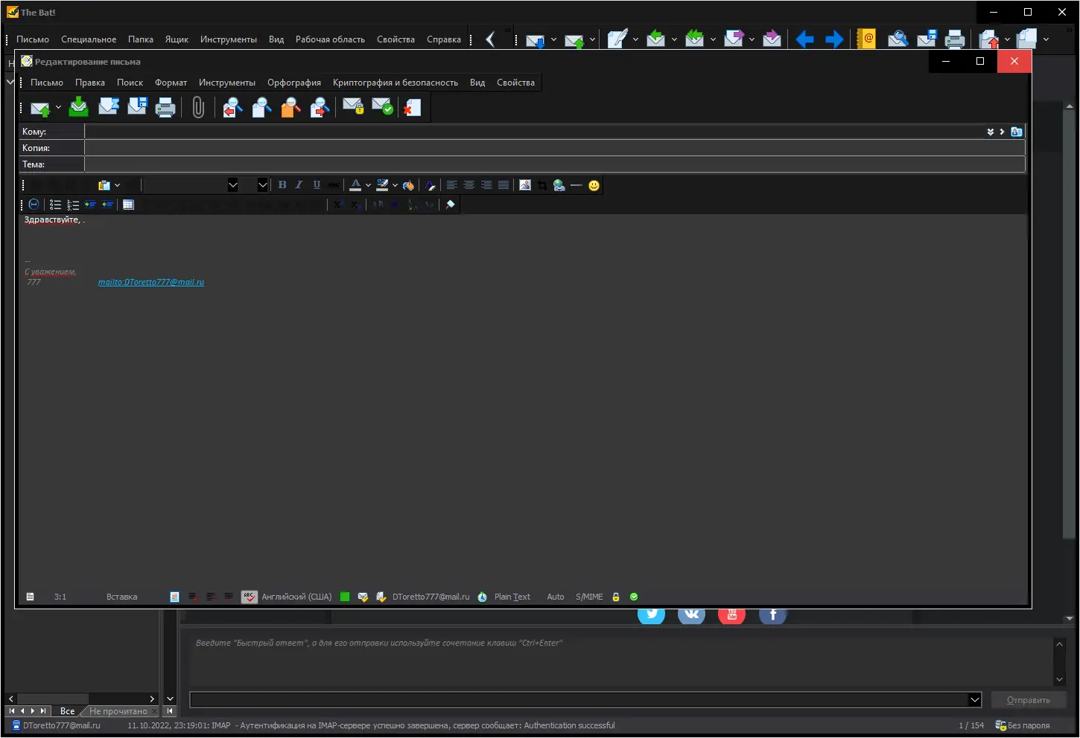The width and height of the screenshot is (1080, 738).
Task: Insert a horizontal line in the message
Action: point(576,185)
